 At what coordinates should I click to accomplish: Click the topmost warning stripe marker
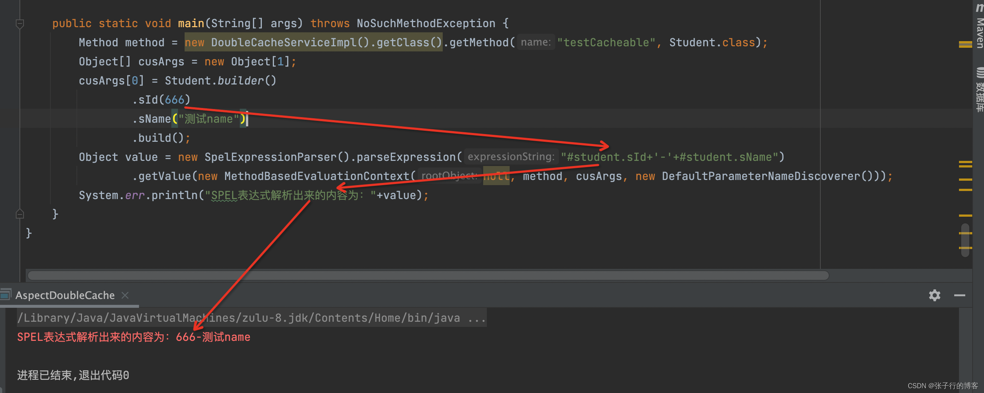965,45
